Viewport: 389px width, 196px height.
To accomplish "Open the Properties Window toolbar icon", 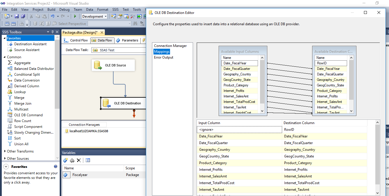I will coord(120,17).
